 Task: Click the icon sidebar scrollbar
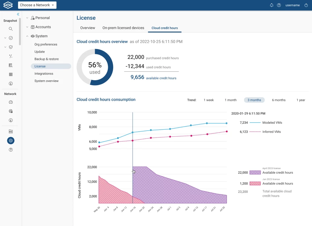coord(20,32)
